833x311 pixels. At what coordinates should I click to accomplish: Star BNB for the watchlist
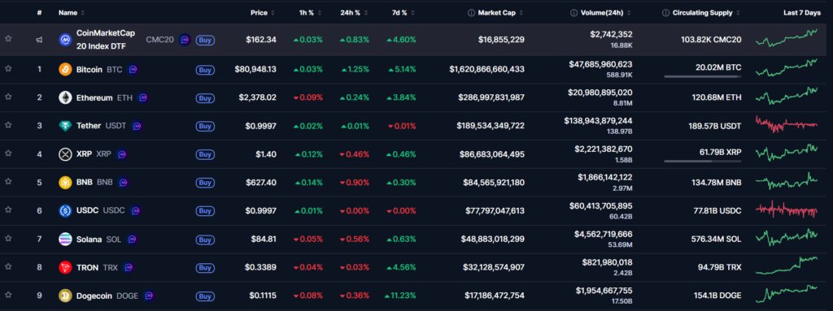point(8,182)
